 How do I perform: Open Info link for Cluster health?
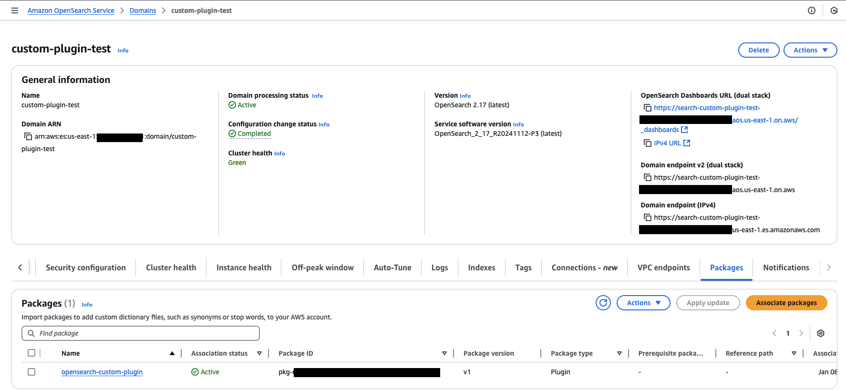[279, 154]
